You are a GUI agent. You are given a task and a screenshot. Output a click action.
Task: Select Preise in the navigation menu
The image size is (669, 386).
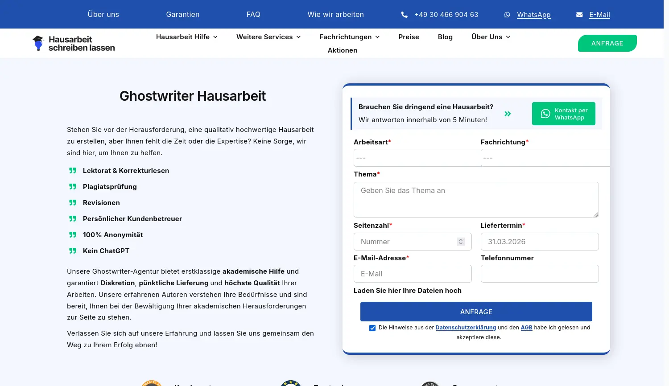tap(409, 37)
